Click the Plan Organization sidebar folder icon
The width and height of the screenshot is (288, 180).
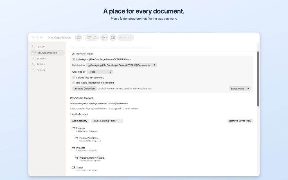click(x=34, y=53)
